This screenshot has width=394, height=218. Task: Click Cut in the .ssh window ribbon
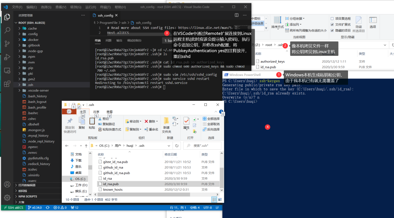click(x=104, y=119)
